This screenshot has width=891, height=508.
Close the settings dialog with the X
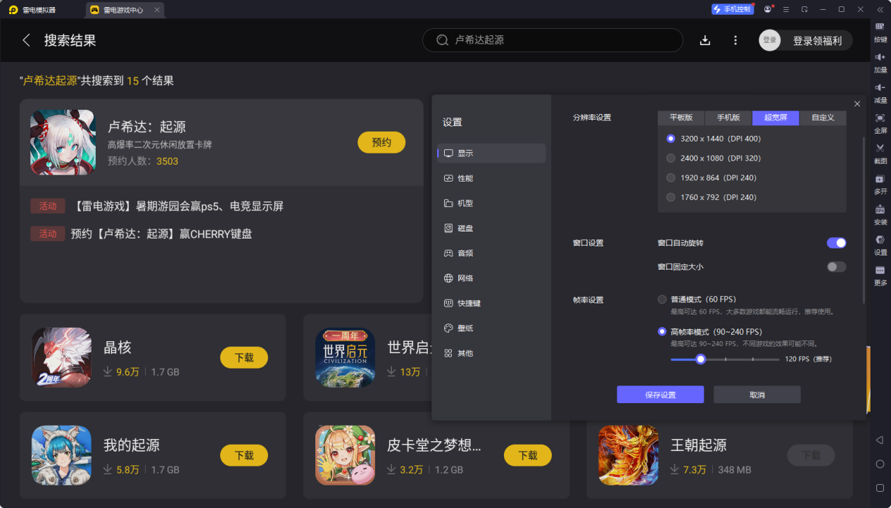857,103
